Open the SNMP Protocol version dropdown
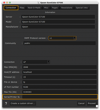 (62, 38)
